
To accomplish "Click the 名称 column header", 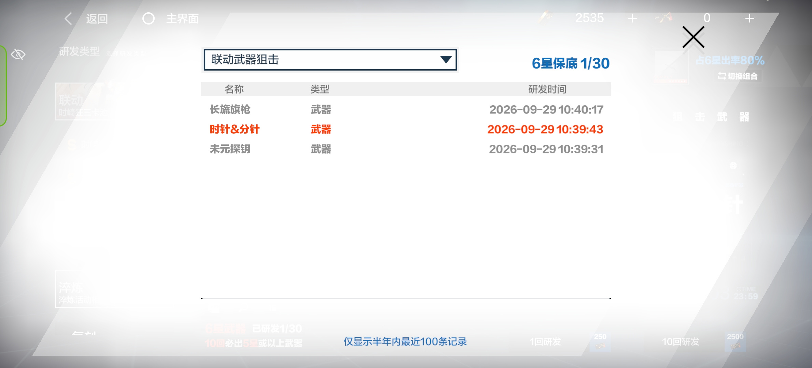I will tap(234, 89).
